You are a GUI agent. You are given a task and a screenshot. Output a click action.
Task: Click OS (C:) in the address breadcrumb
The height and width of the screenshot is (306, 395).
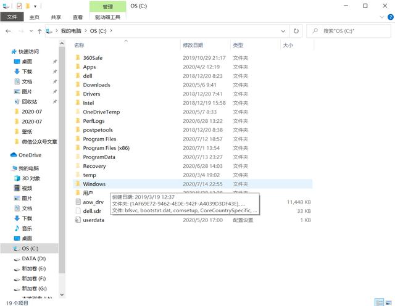point(98,31)
